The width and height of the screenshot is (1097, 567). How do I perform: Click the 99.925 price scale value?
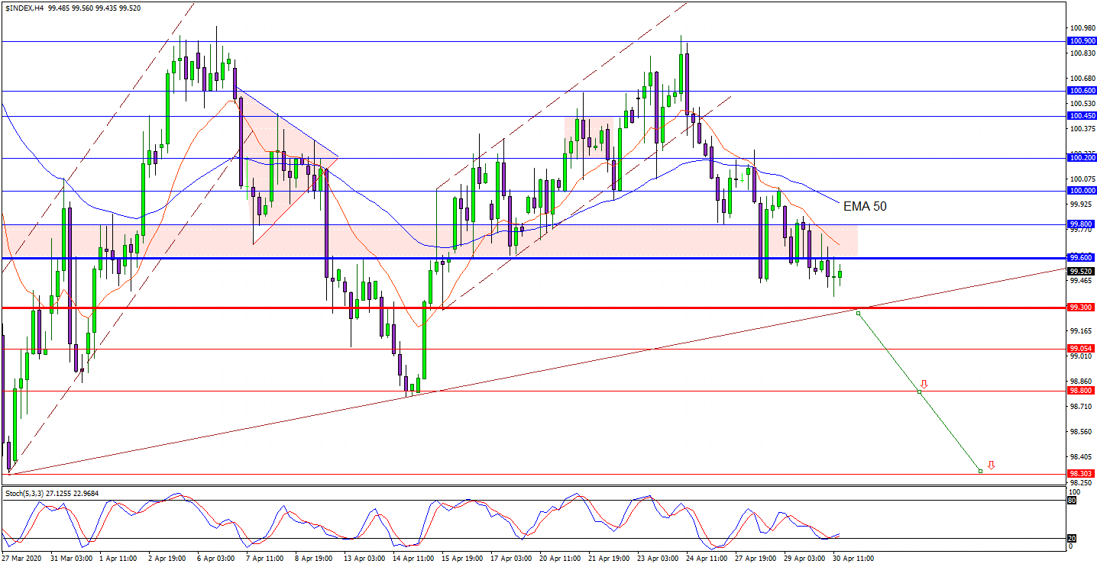click(x=1082, y=205)
